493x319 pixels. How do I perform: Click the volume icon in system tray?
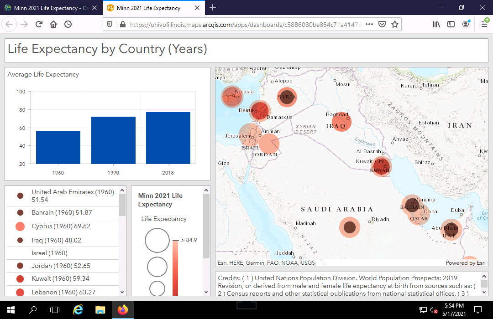coord(433,309)
